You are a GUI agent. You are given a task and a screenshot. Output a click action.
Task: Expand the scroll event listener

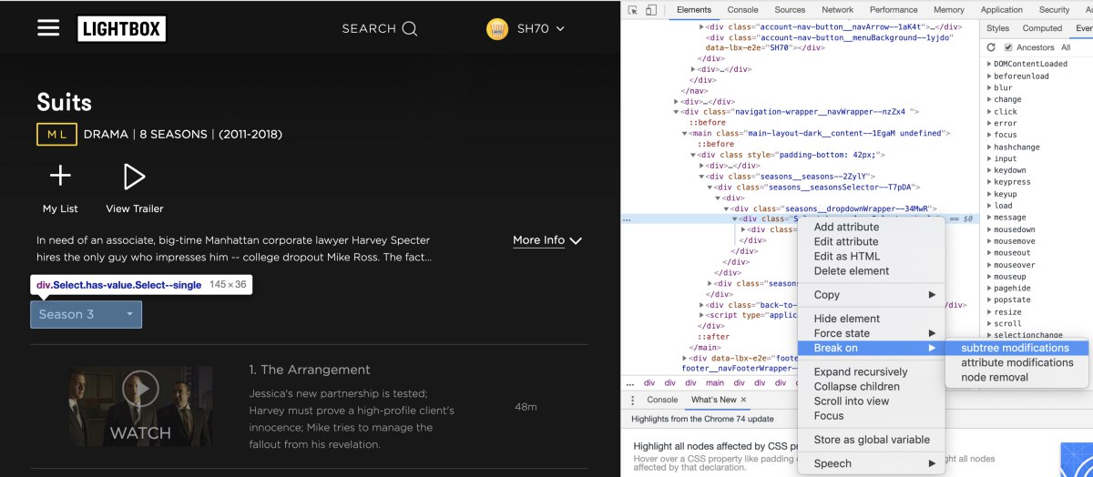[x=990, y=324]
